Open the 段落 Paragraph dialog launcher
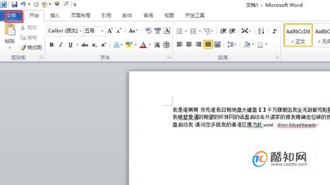Image resolution: width=330 pixels, height=185 pixels. [277, 57]
